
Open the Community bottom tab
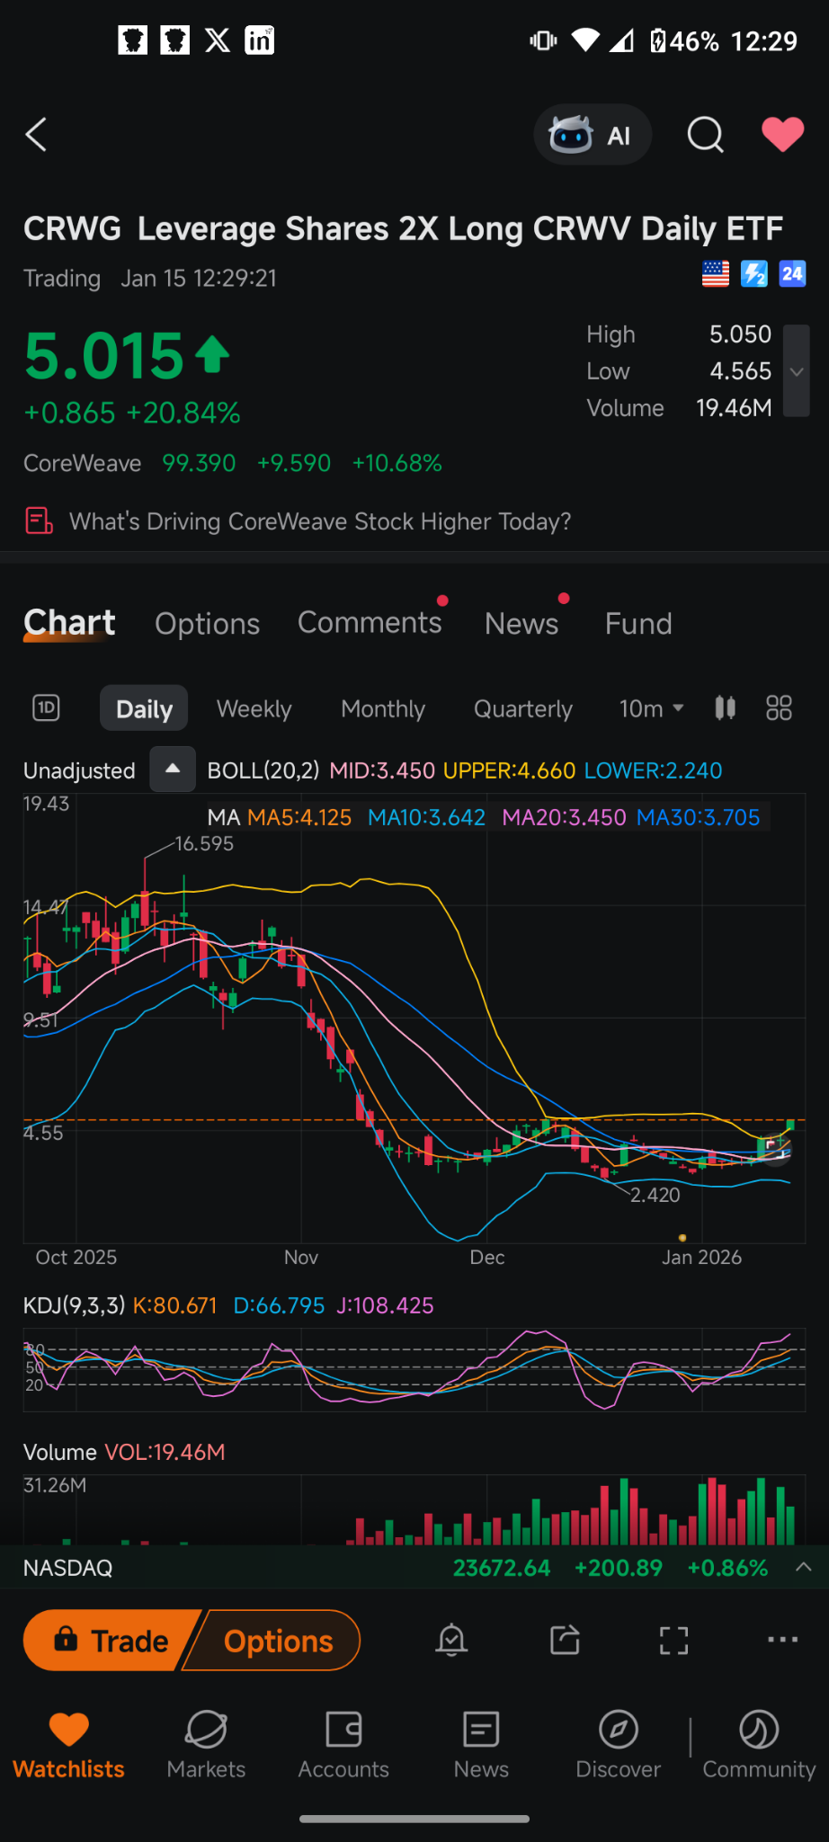[x=759, y=1745]
